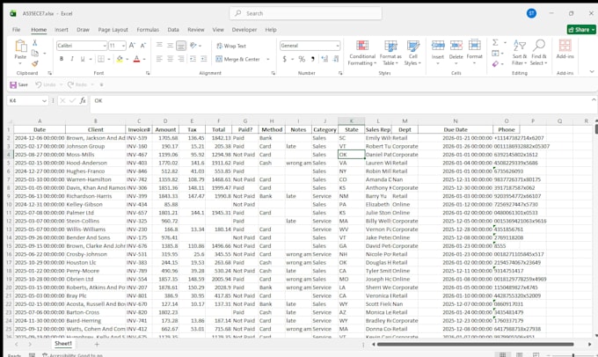This screenshot has width=598, height=357.
Task: Click the Undo button
Action: (46, 84)
